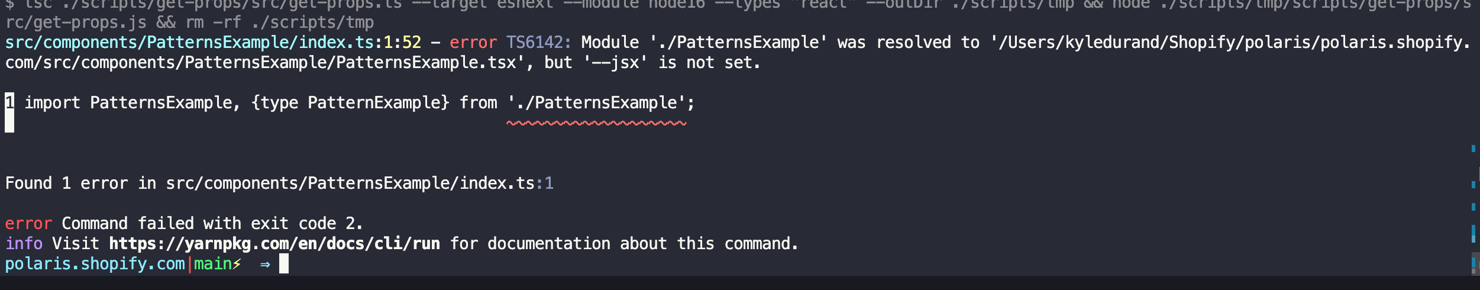Viewport: 1480px width, 290px height.
Task: Click the block cursor at the prompt
Action: pyautogui.click(x=284, y=263)
